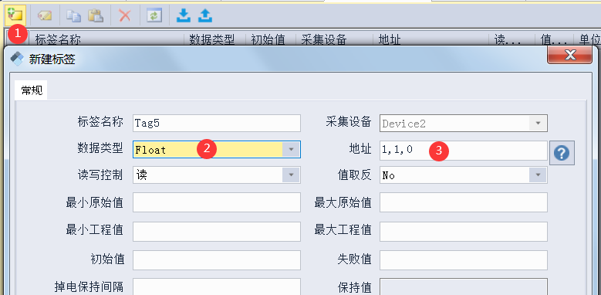601x295 pixels.
Task: Click the paste clipboard icon
Action: point(96,15)
